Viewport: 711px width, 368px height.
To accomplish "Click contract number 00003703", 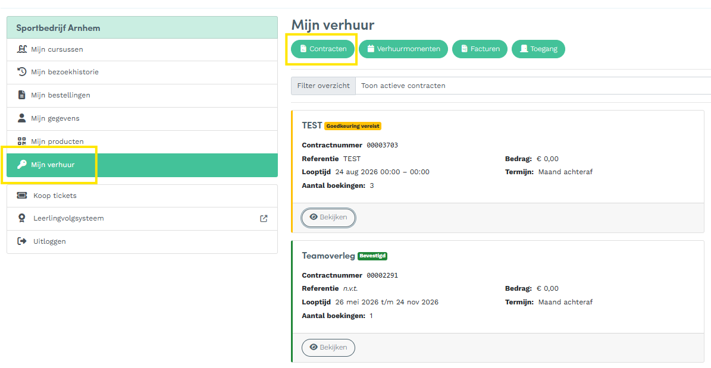I will pyautogui.click(x=382, y=146).
